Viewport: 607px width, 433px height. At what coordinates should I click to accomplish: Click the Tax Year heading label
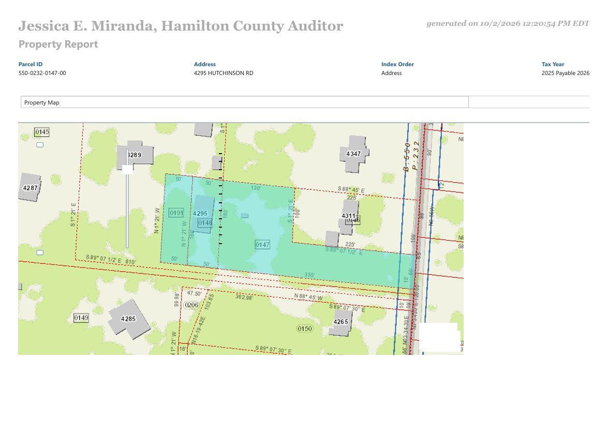553,64
